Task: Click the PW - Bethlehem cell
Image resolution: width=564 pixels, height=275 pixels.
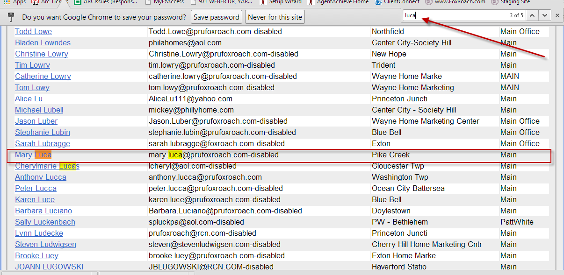Action: 400,222
